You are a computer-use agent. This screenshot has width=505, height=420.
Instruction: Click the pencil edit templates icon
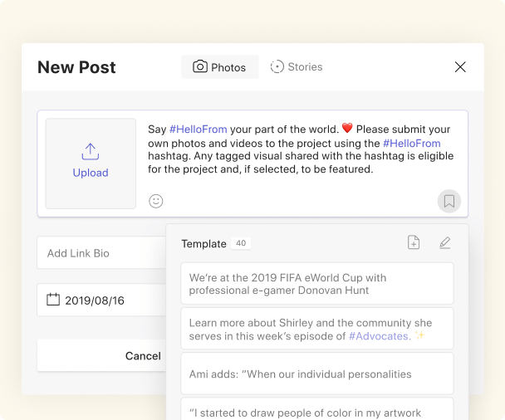pos(444,242)
